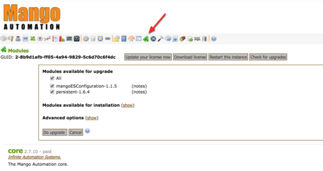The image size is (323, 171).
Task: Click Download license button
Action: pyautogui.click(x=190, y=57)
